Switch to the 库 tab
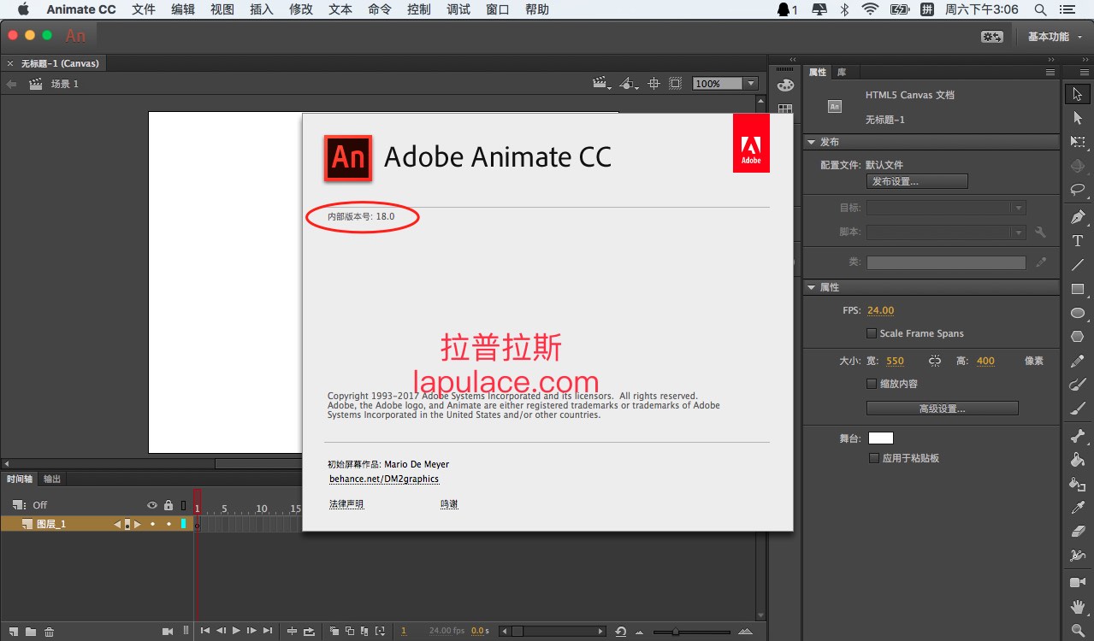The image size is (1094, 641). pyautogui.click(x=842, y=73)
